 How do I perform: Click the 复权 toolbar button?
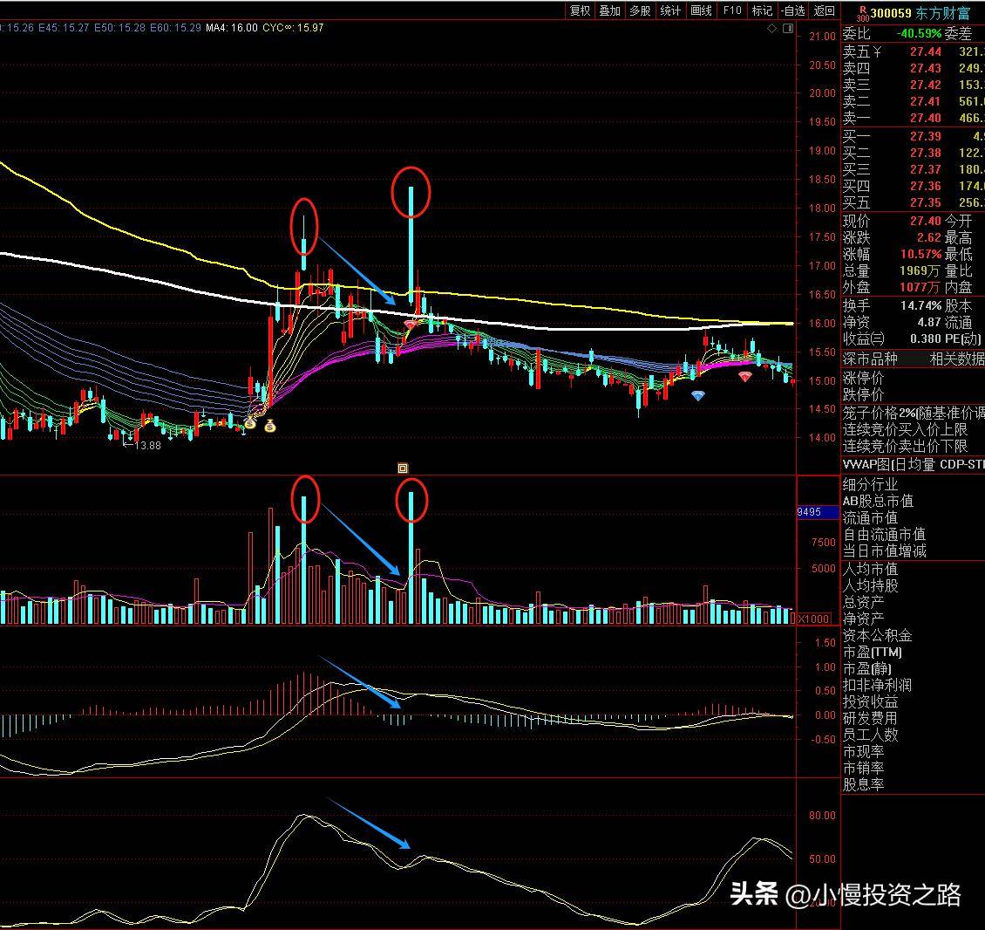(x=580, y=10)
